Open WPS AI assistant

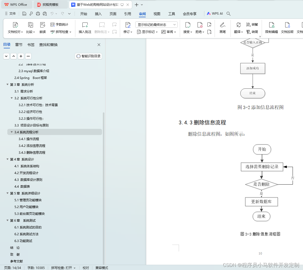coord(215,14)
